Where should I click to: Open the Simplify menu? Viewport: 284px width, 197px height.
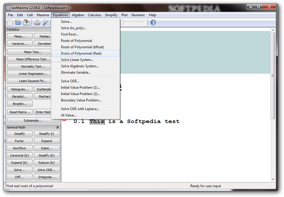111,15
